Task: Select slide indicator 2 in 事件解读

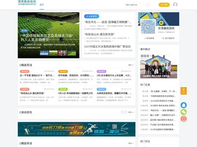Action: [145, 56]
